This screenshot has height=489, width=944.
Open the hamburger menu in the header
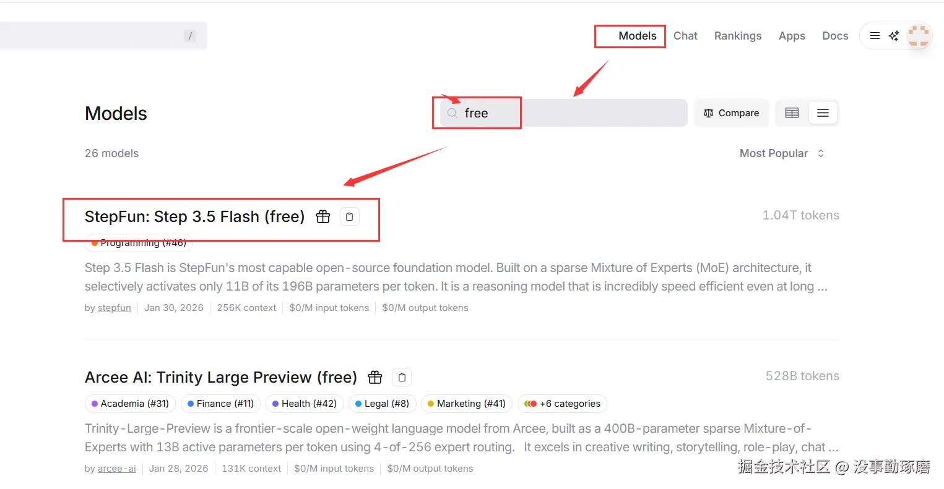click(875, 36)
